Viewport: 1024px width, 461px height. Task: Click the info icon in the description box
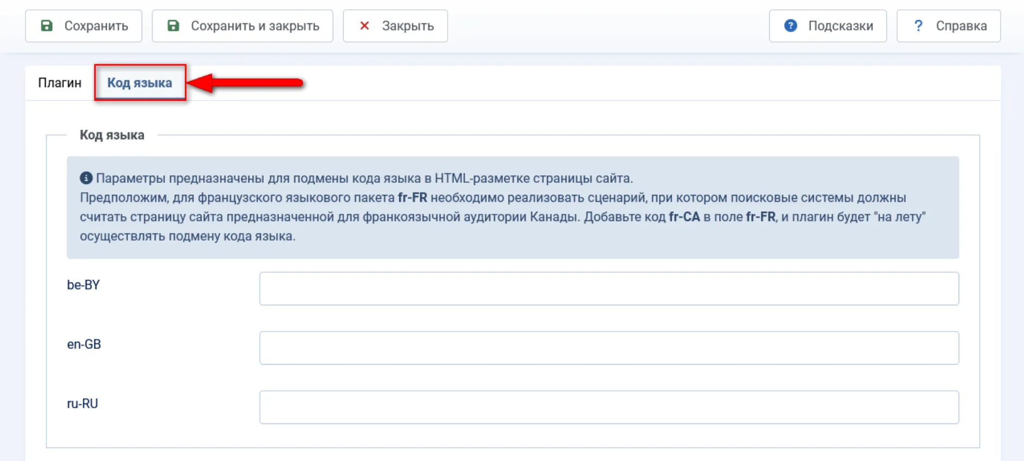pos(86,178)
